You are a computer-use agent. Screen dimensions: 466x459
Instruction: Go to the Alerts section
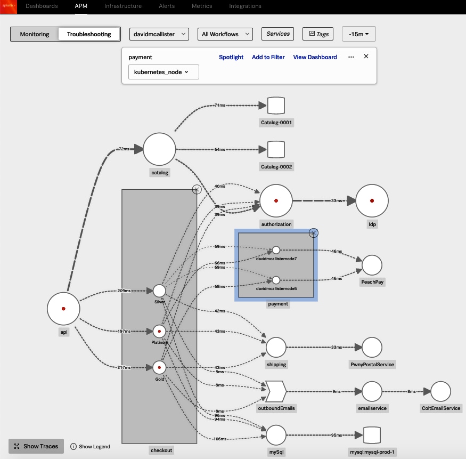[x=167, y=6]
